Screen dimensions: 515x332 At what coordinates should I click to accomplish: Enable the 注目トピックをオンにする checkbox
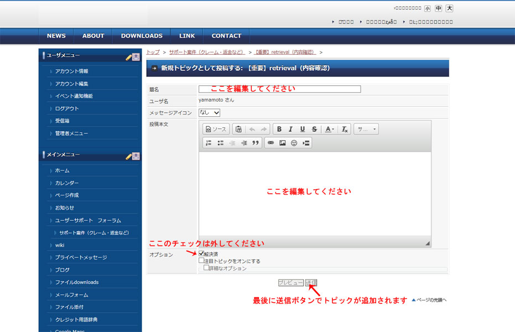pos(201,261)
